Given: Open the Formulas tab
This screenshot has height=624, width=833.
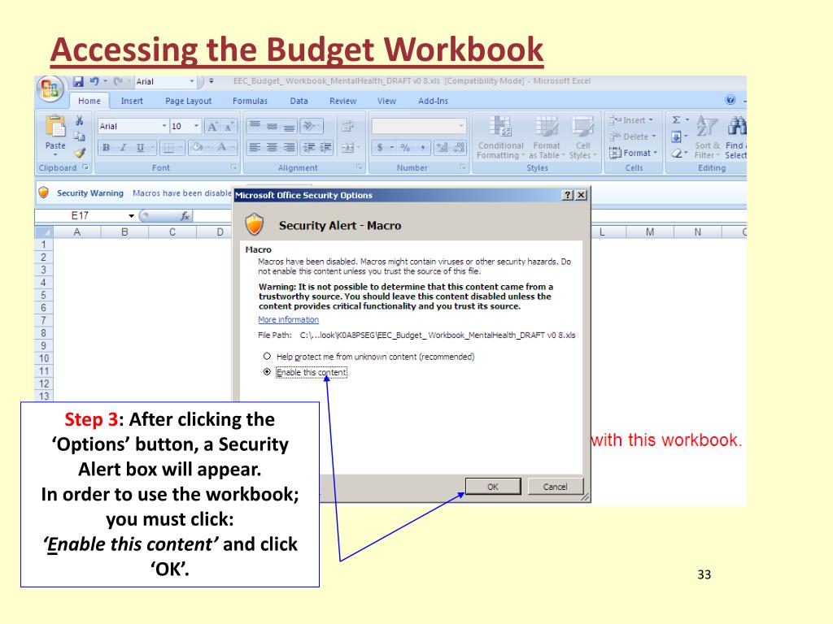Looking at the screenshot, I should (250, 101).
